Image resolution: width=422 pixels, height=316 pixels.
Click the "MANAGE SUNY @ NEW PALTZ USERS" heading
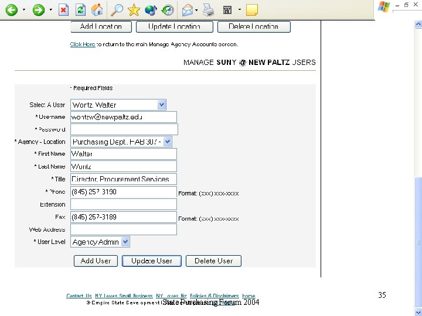coord(250,63)
